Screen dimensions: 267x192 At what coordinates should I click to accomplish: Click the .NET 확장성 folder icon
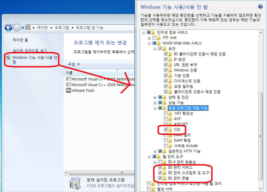(x=170, y=113)
